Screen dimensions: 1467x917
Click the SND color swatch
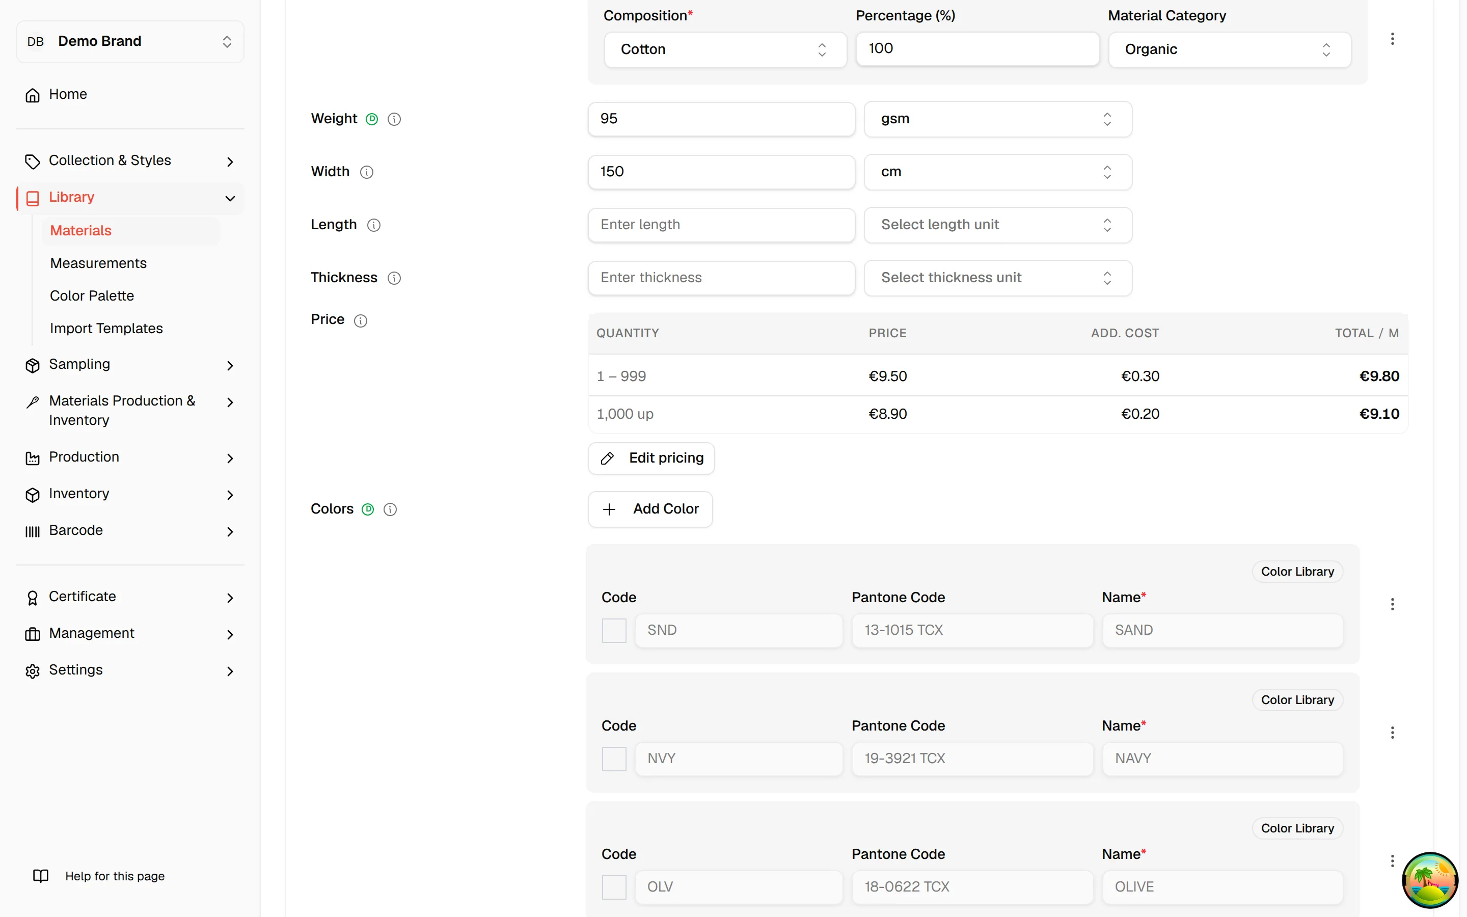(613, 631)
